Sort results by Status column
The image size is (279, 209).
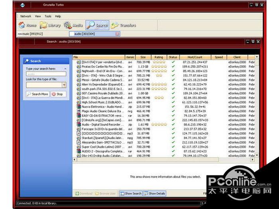[173, 57]
